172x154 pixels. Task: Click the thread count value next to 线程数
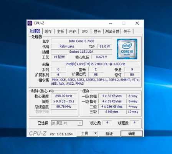[134, 123]
